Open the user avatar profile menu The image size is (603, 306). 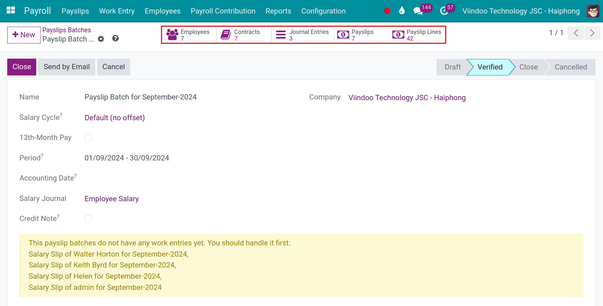(x=593, y=11)
